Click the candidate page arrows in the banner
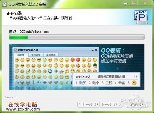 pyautogui.click(x=136, y=77)
